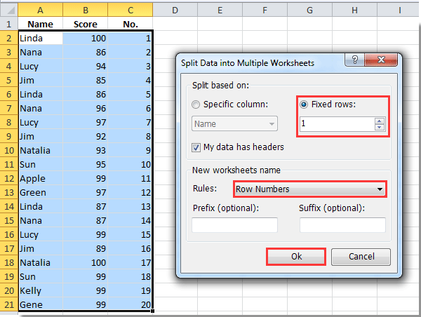Increase fixed rows with up spinner arrow
The image size is (421, 317).
[x=380, y=120]
